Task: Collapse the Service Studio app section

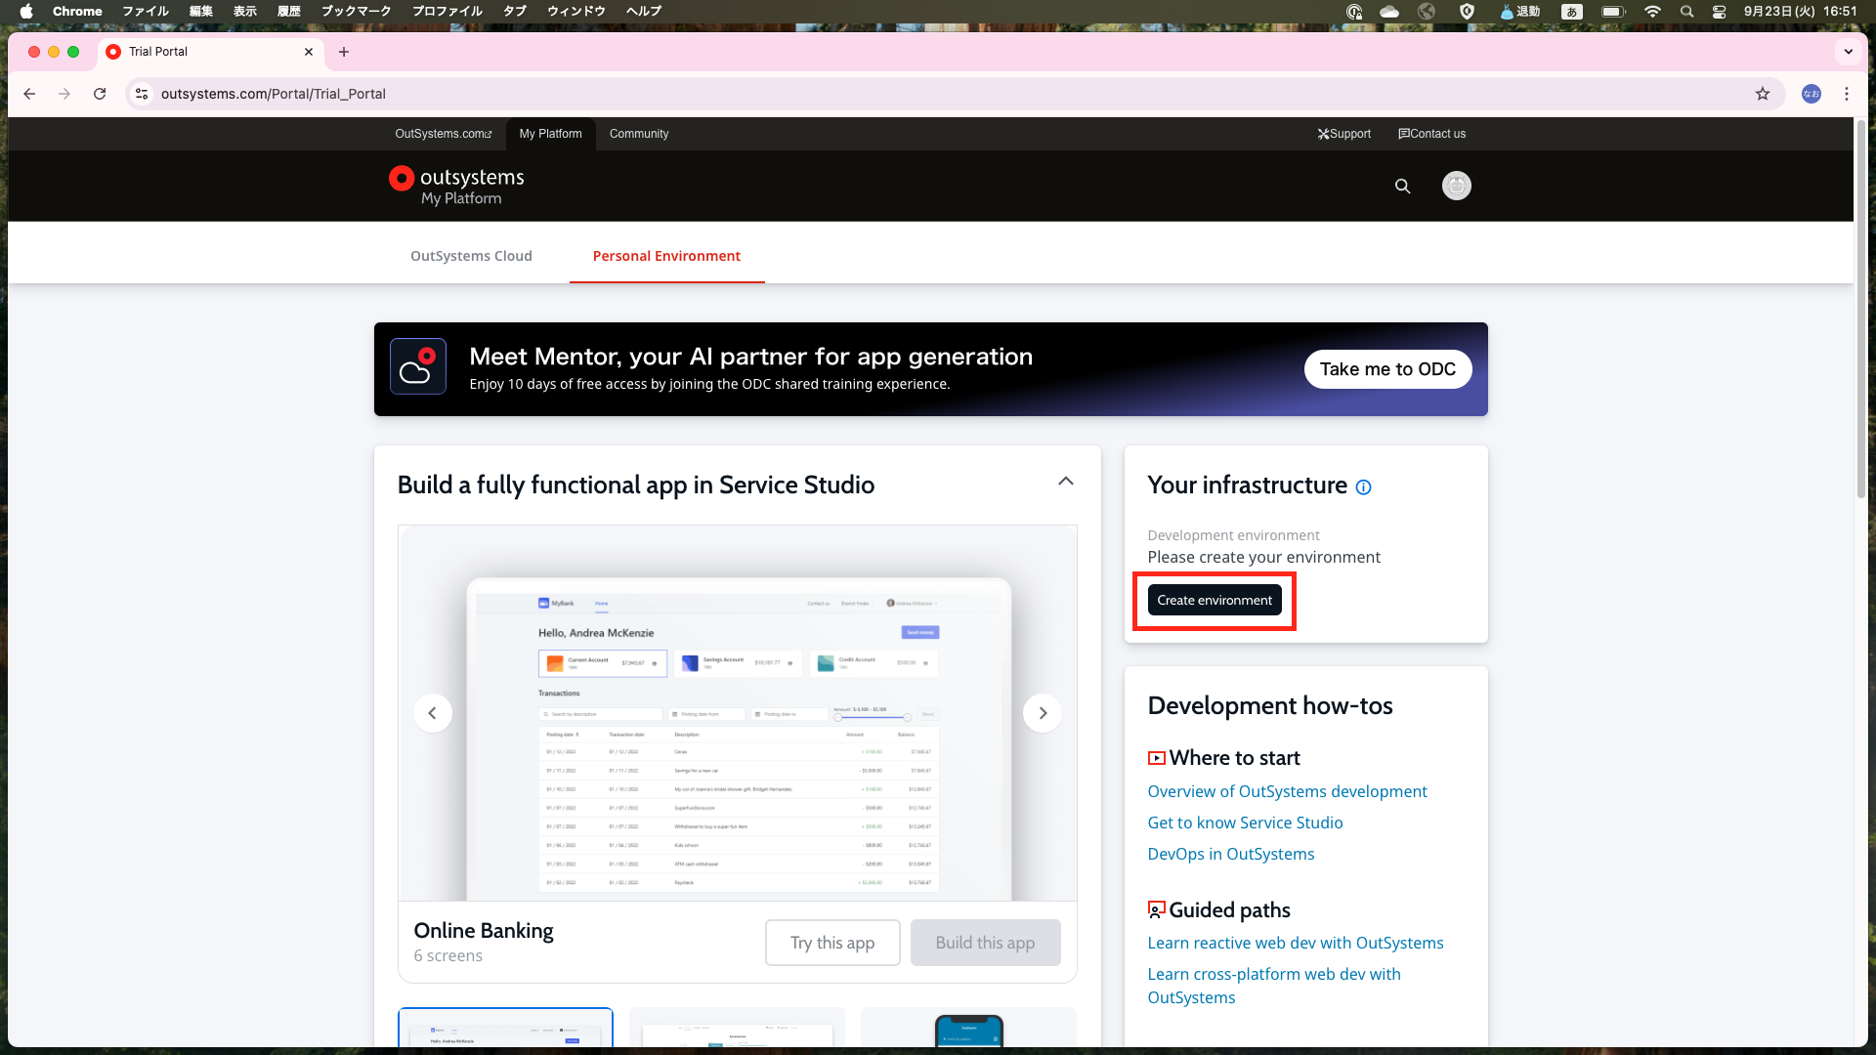Action: coord(1065,482)
